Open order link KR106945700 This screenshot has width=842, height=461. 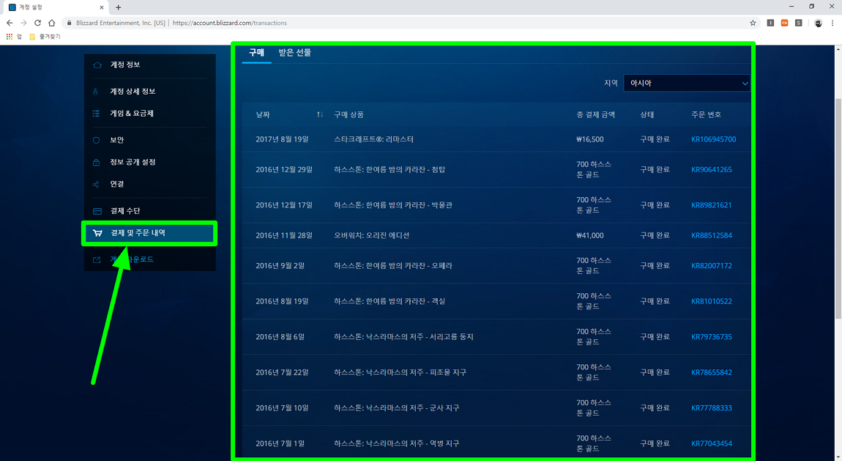click(x=714, y=139)
